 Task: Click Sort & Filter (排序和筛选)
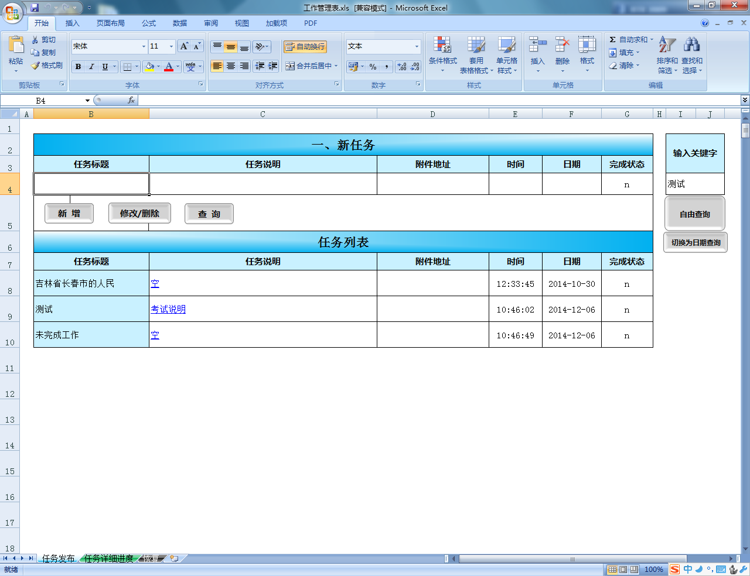667,54
